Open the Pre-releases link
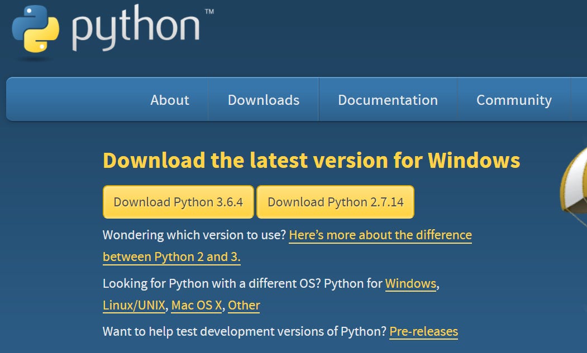The width and height of the screenshot is (587, 353). (x=423, y=331)
